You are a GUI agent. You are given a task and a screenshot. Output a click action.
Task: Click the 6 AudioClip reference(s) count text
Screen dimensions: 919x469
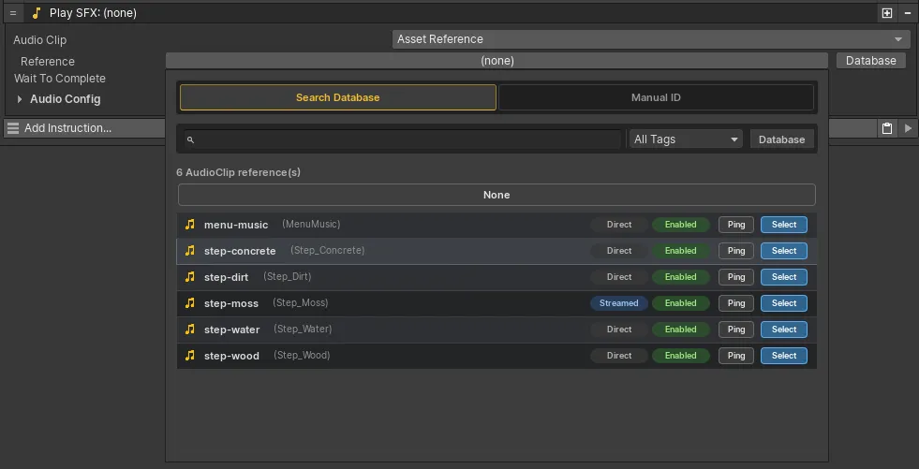239,173
